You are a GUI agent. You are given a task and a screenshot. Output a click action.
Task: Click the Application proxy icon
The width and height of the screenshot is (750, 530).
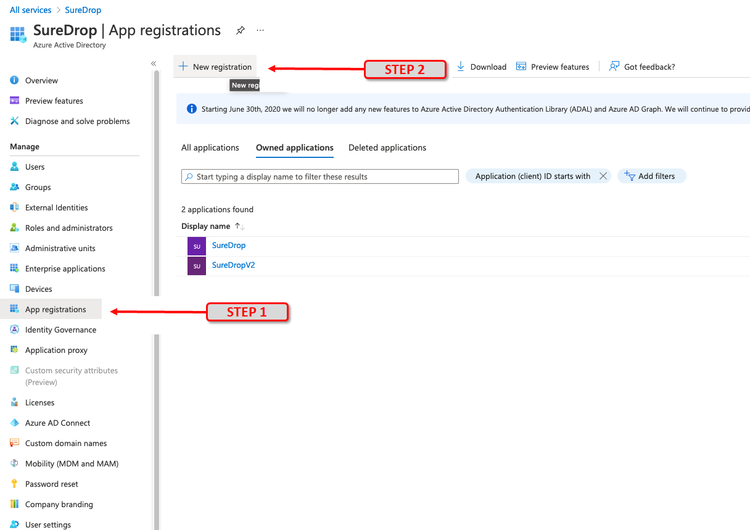[15, 350]
